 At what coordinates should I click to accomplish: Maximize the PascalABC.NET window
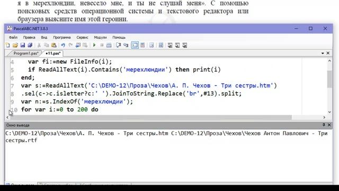(x=310, y=28)
